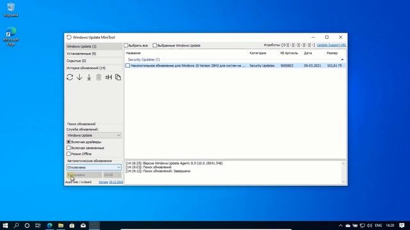
Task: Open File Explorer from the taskbar
Action: point(61,226)
